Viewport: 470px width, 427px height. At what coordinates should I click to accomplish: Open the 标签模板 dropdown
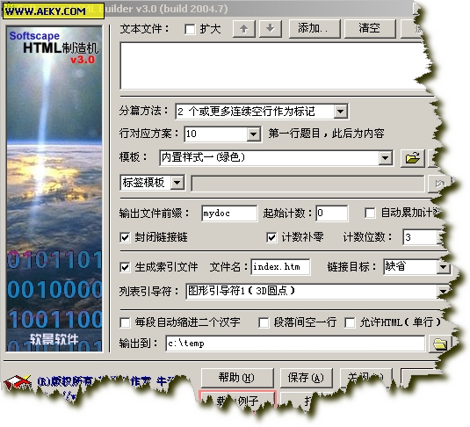(x=177, y=183)
